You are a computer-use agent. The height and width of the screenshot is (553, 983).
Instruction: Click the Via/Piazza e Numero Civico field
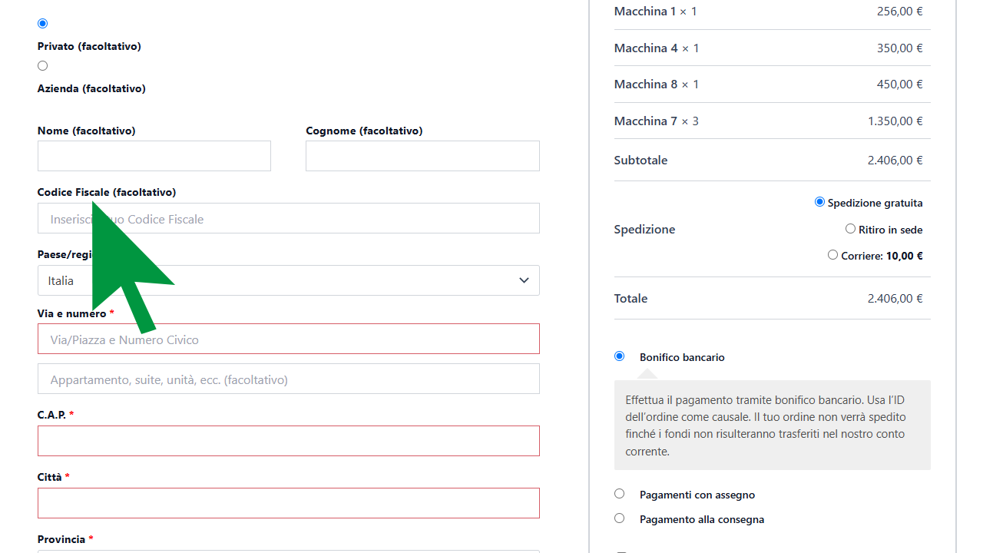288,339
